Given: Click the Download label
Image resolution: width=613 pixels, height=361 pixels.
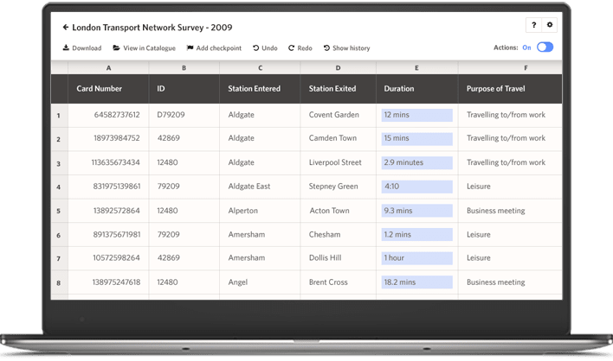Looking at the screenshot, I should [x=87, y=48].
